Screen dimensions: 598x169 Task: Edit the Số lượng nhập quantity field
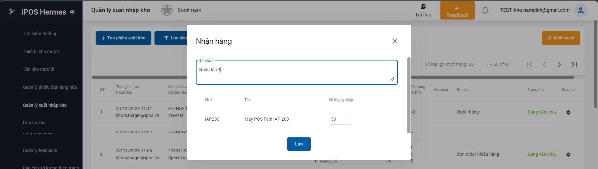pyautogui.click(x=340, y=119)
